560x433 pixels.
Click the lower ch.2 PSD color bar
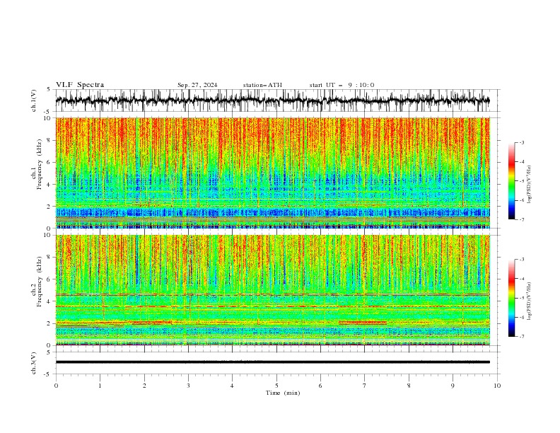coord(511,298)
